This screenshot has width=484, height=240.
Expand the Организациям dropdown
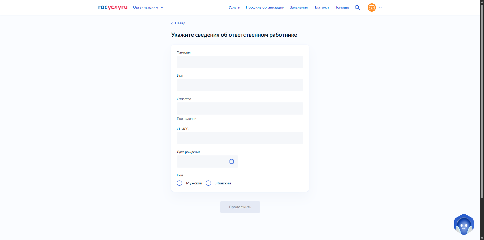coord(148,8)
